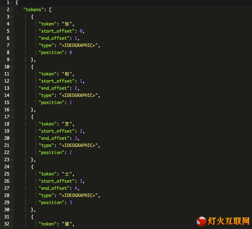Screen dimensions: 252x229
Task: Click the token value "士" on line 25
Action: tap(67, 174)
